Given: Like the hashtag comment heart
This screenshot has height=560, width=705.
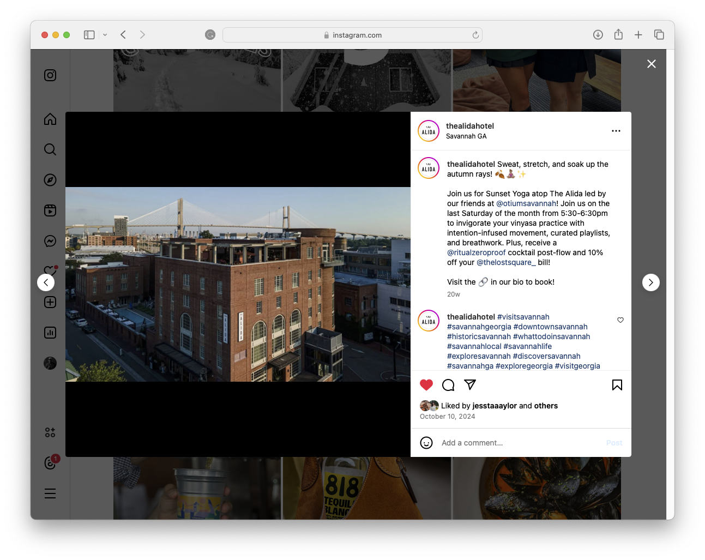Looking at the screenshot, I should point(620,320).
